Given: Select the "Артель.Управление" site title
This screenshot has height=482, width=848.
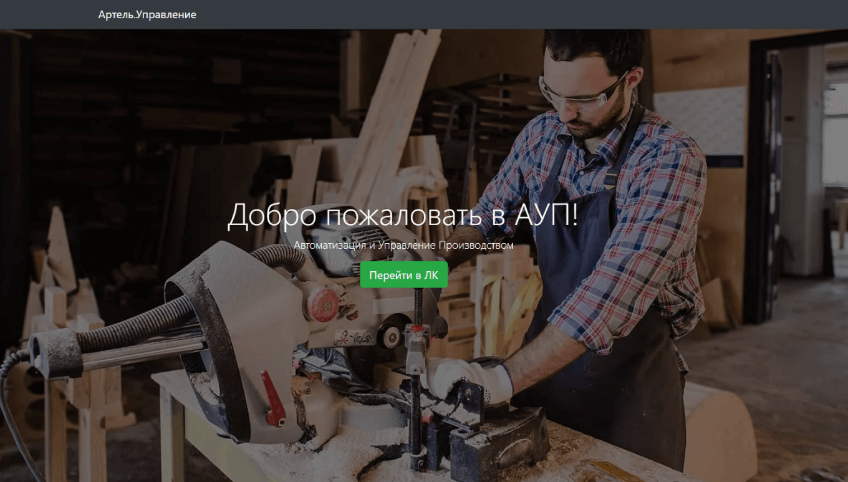Looking at the screenshot, I should 147,14.
